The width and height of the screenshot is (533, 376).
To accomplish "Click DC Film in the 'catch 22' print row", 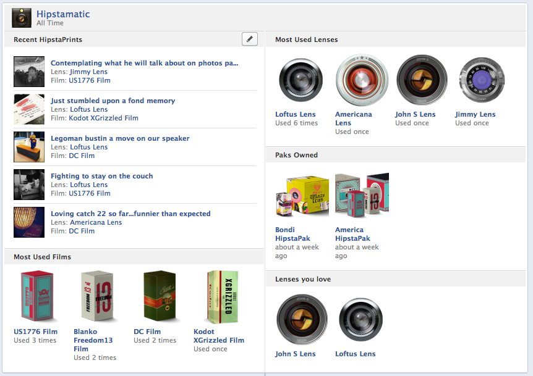I will (x=82, y=231).
